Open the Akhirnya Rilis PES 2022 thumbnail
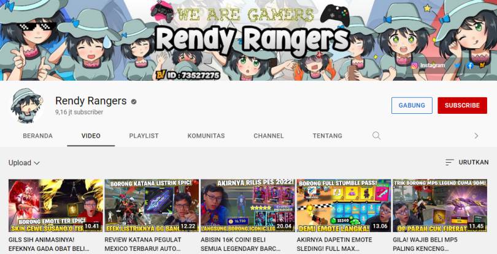The height and width of the screenshot is (254, 497). tap(248, 206)
